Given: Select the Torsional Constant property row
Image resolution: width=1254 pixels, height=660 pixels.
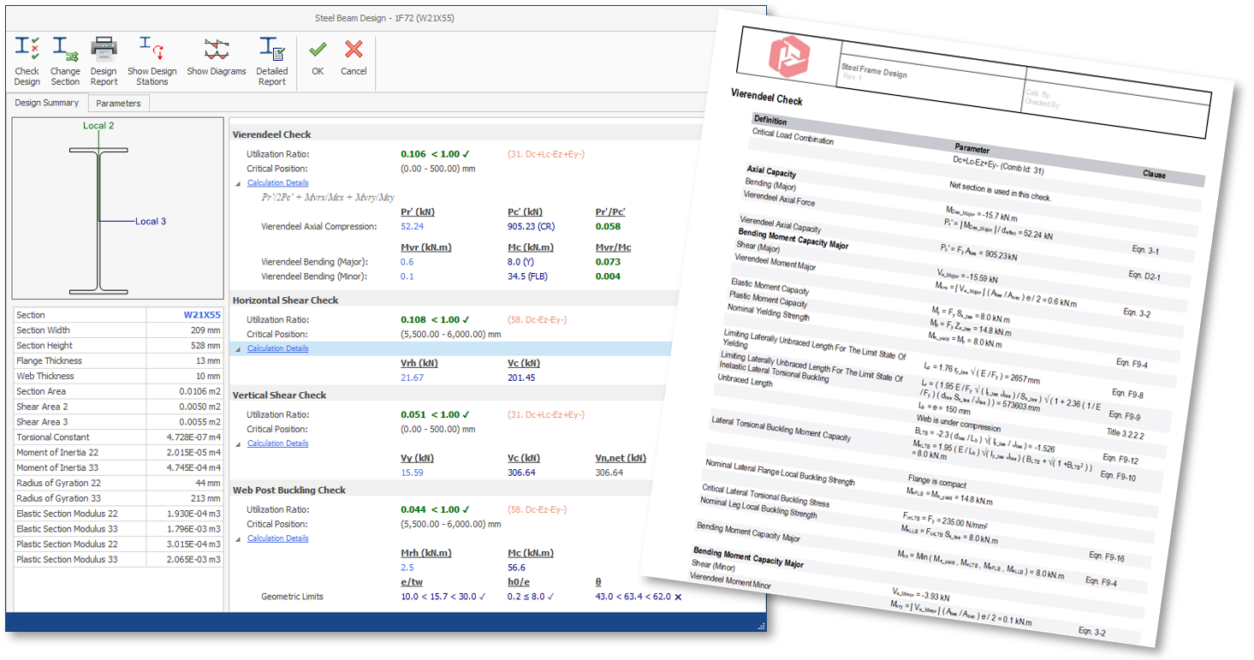Looking at the screenshot, I should click(118, 437).
